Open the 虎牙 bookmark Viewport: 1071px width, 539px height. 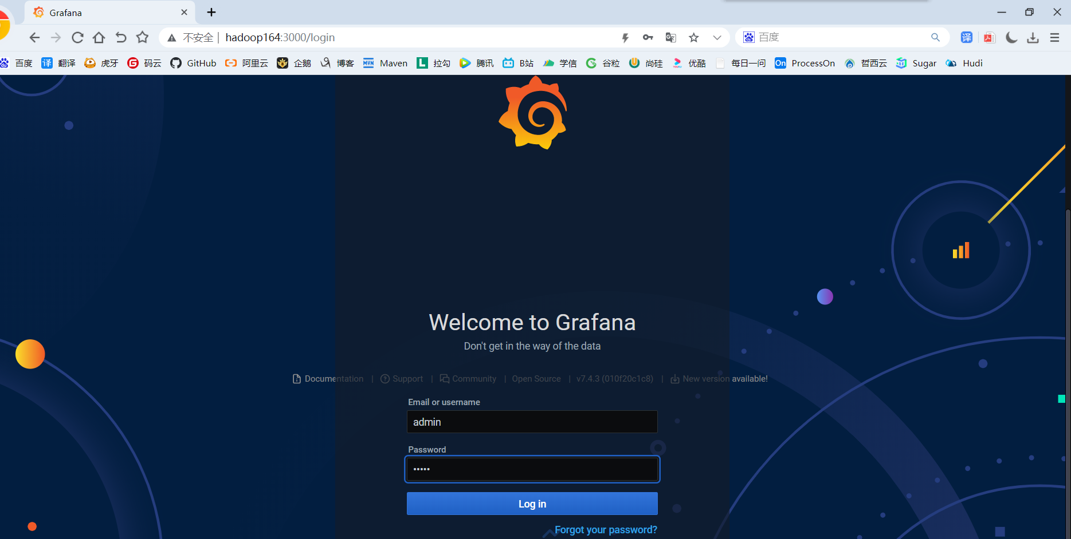101,63
